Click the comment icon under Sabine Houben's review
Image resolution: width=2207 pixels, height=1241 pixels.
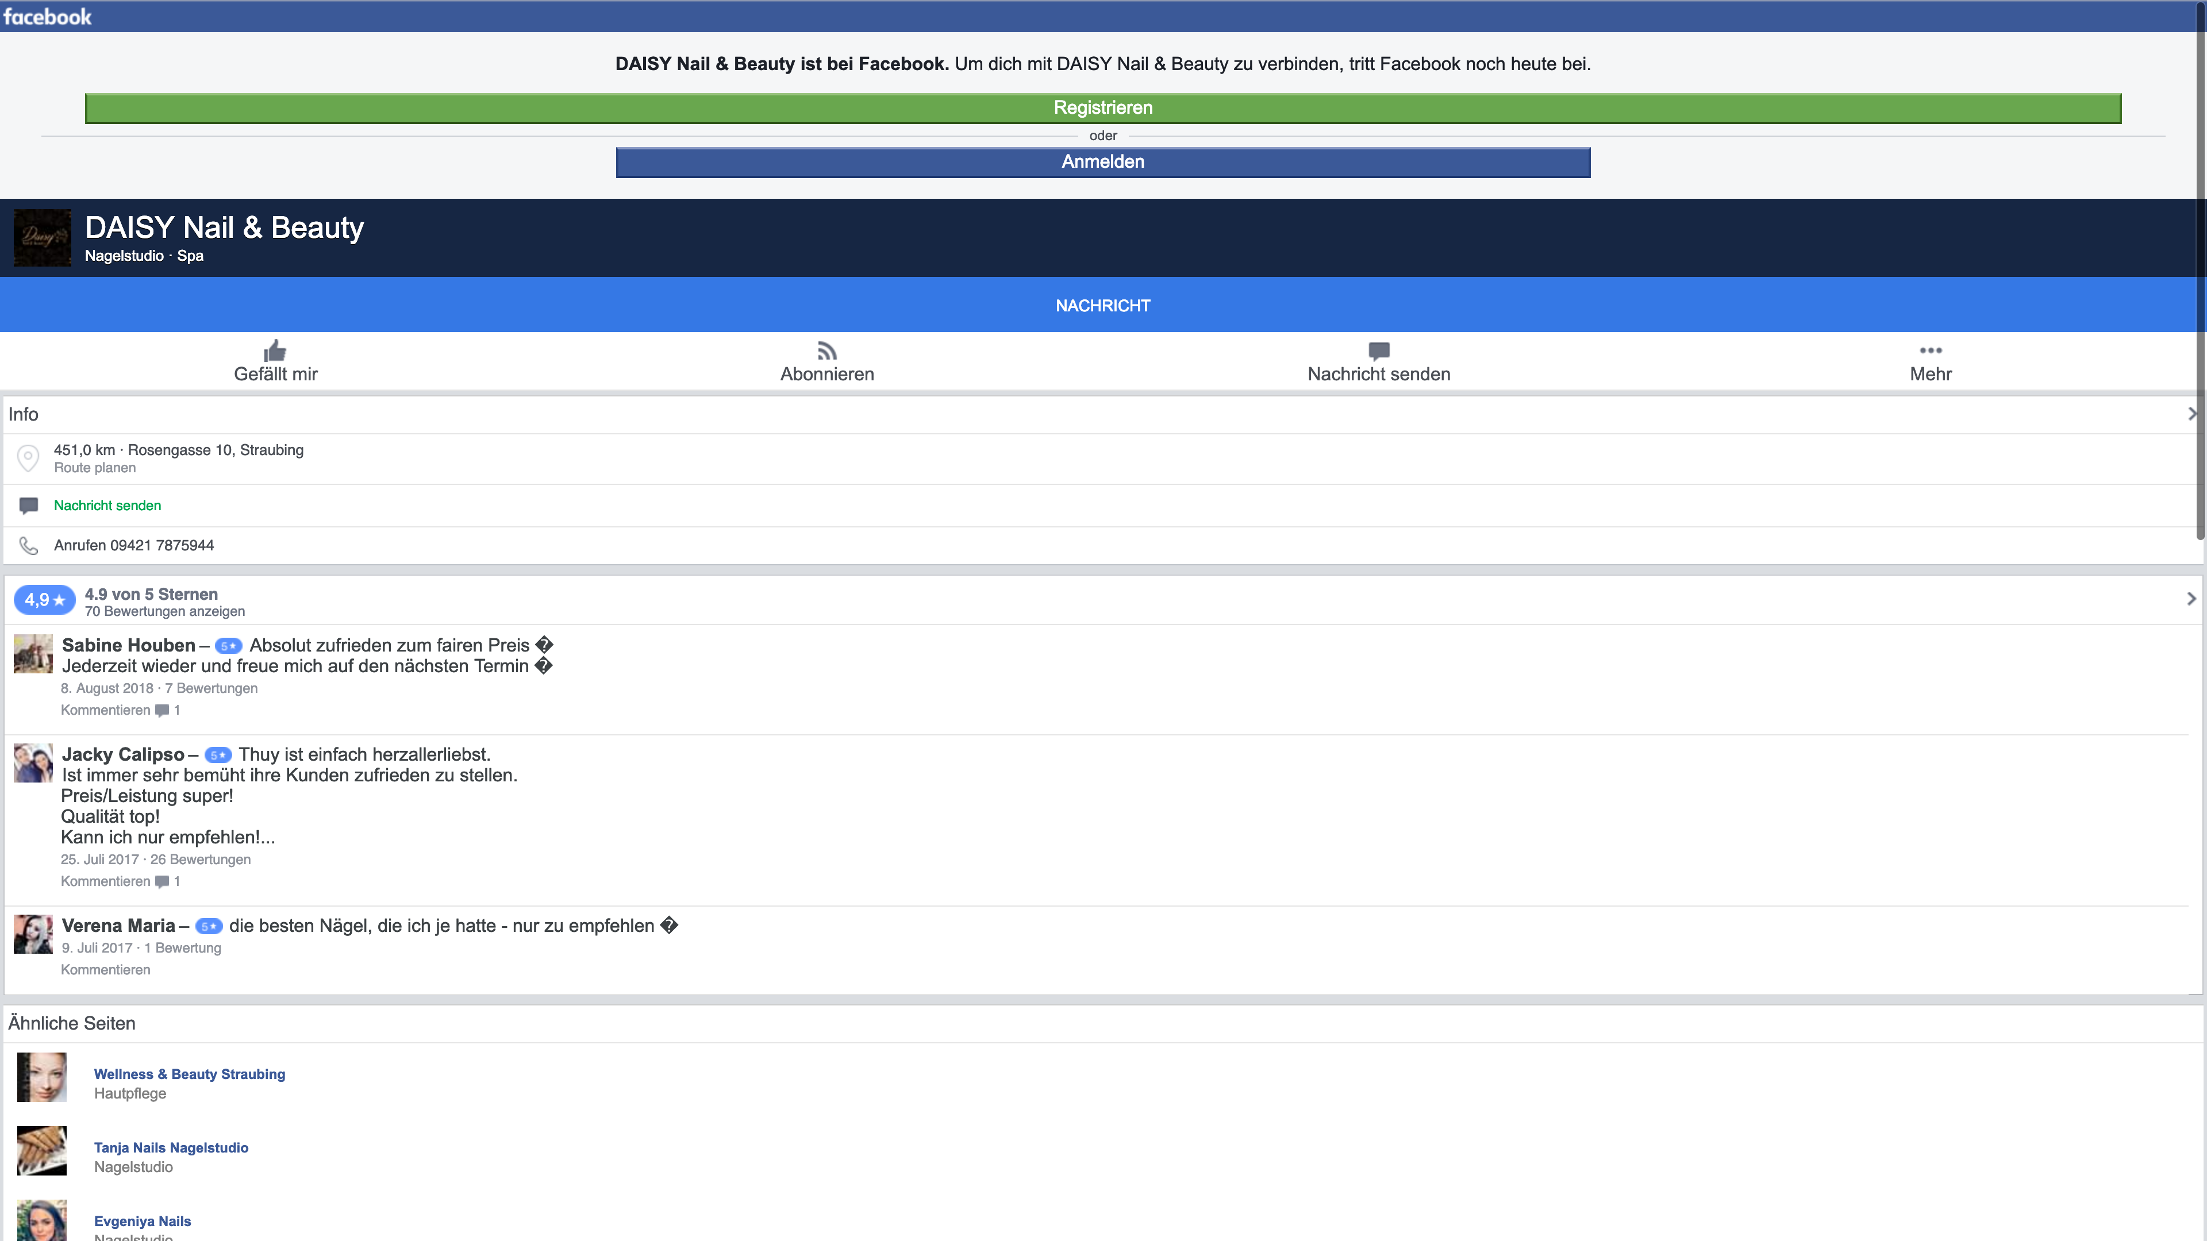click(x=162, y=710)
